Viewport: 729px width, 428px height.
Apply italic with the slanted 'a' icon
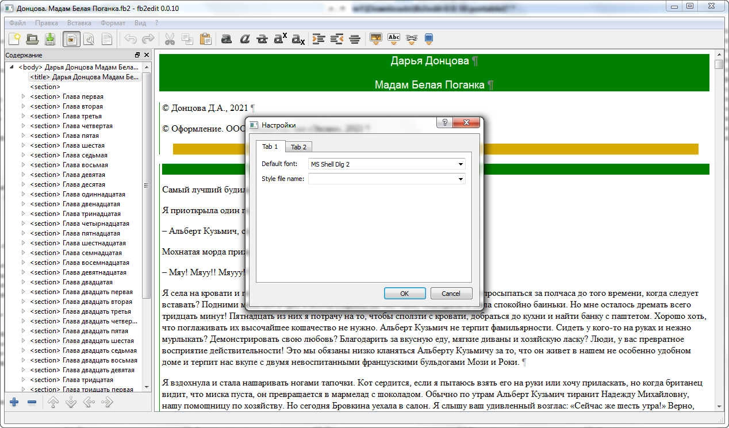[244, 39]
